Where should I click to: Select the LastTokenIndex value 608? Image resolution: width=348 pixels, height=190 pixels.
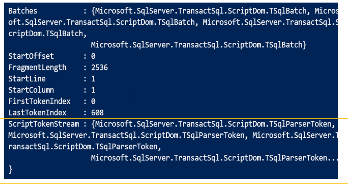97,113
